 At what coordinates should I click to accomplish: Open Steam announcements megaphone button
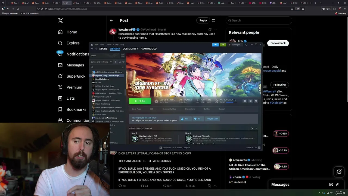tap(215, 45)
